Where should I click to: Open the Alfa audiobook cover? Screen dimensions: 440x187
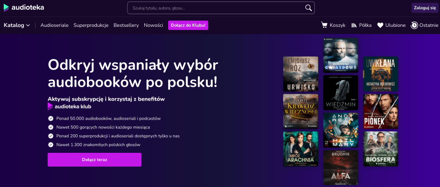340,167
